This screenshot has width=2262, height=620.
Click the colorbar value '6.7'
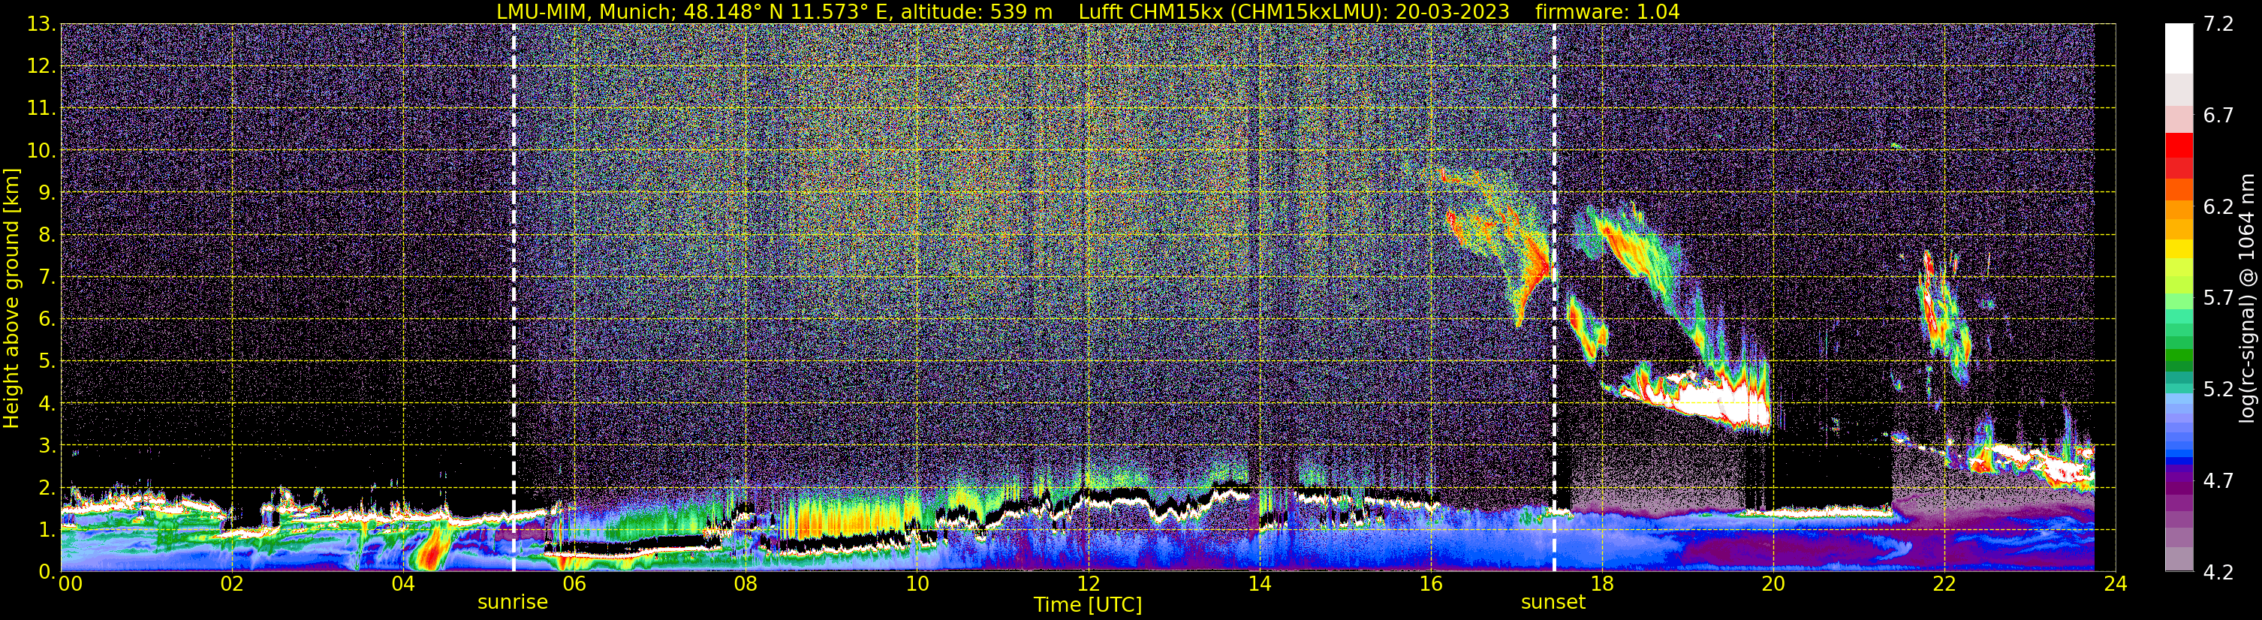click(2218, 116)
